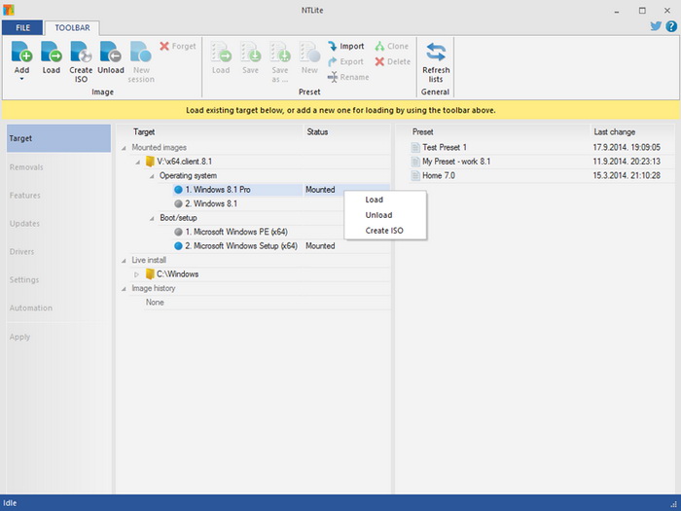
Task: Click gray dot of Microsoft Windows PE (x64)
Action: click(x=178, y=232)
